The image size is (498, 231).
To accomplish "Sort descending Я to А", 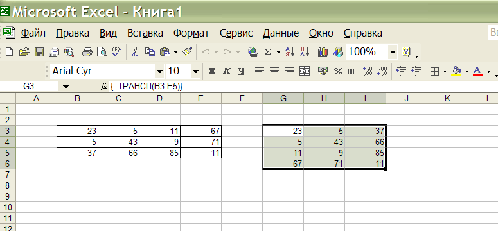I will pos(305,52).
